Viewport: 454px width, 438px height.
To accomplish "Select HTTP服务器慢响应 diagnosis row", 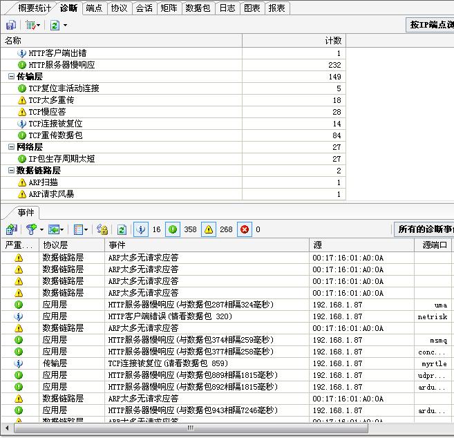I will point(173,65).
